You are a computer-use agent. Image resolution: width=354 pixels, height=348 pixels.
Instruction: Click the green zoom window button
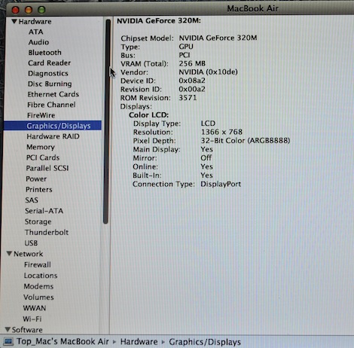[x=41, y=10]
